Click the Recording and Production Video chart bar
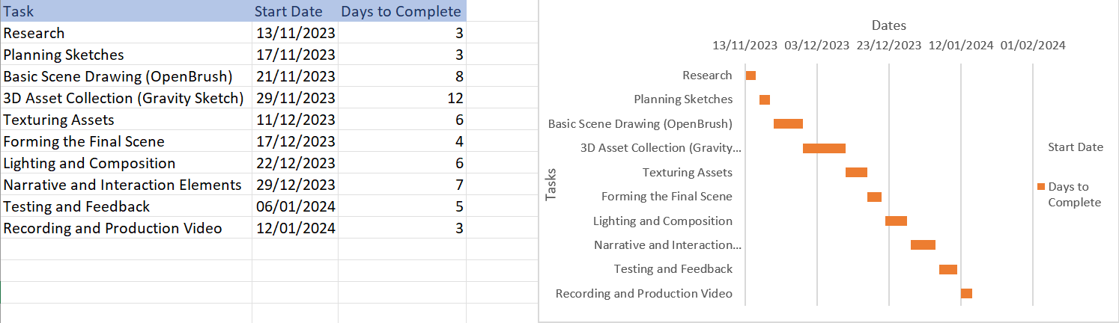 [966, 293]
